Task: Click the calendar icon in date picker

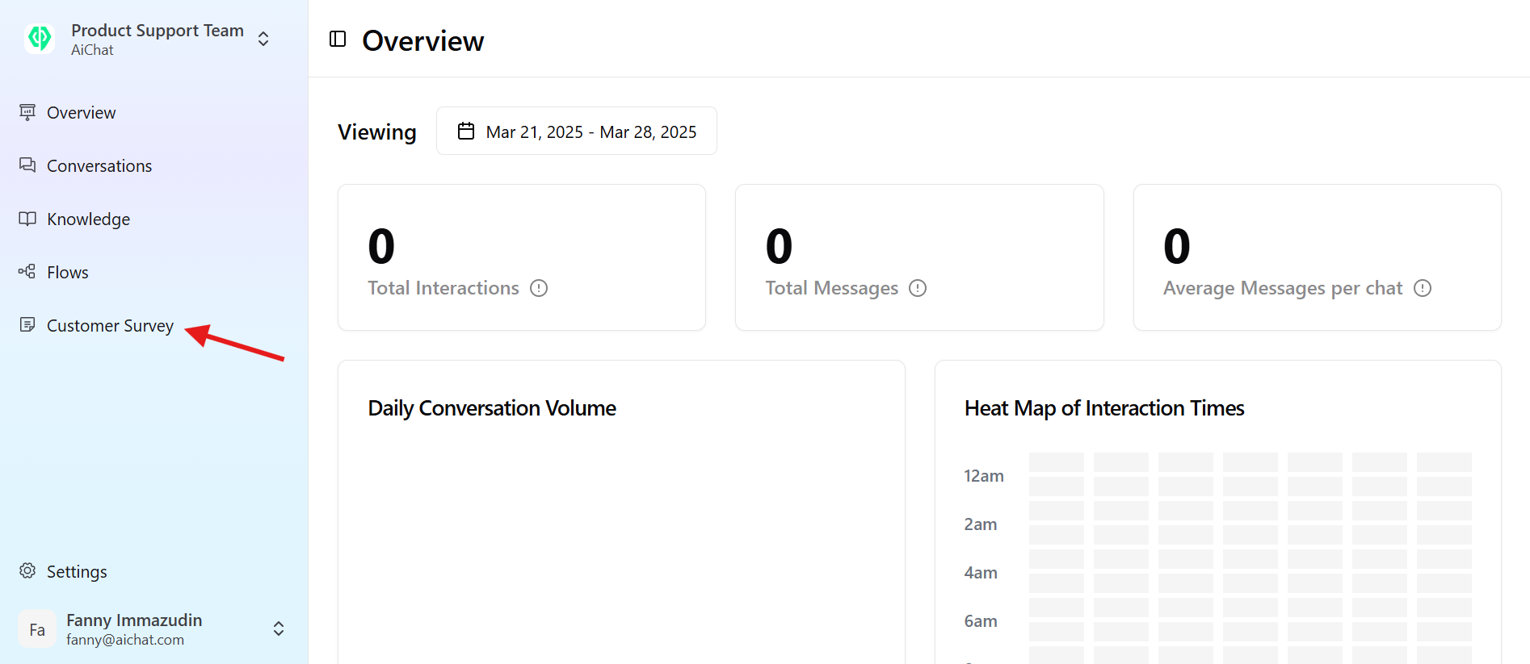Action: coord(466,132)
